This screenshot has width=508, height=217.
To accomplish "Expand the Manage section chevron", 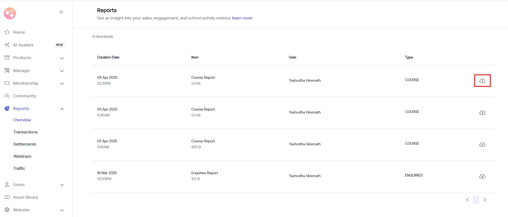I will pos(62,71).
